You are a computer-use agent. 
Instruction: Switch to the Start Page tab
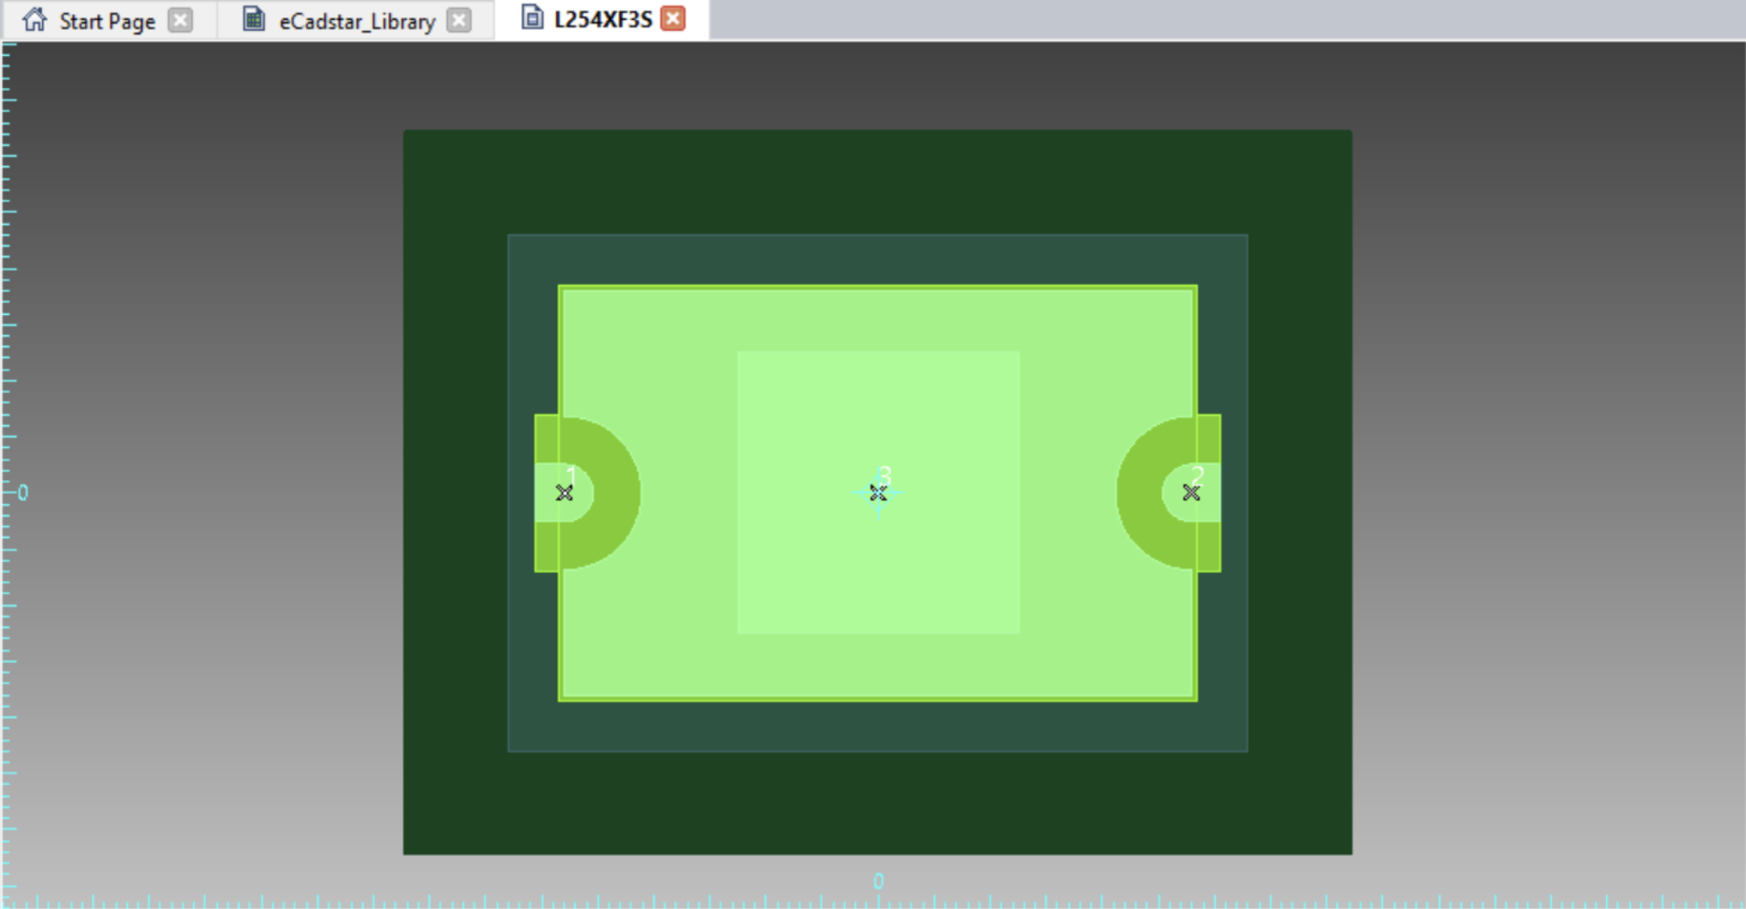106,21
